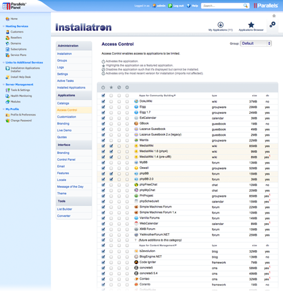Click the Modules icon

(8, 102)
